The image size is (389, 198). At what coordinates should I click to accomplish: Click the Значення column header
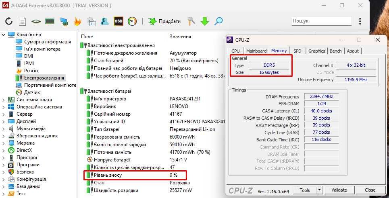coord(180,37)
